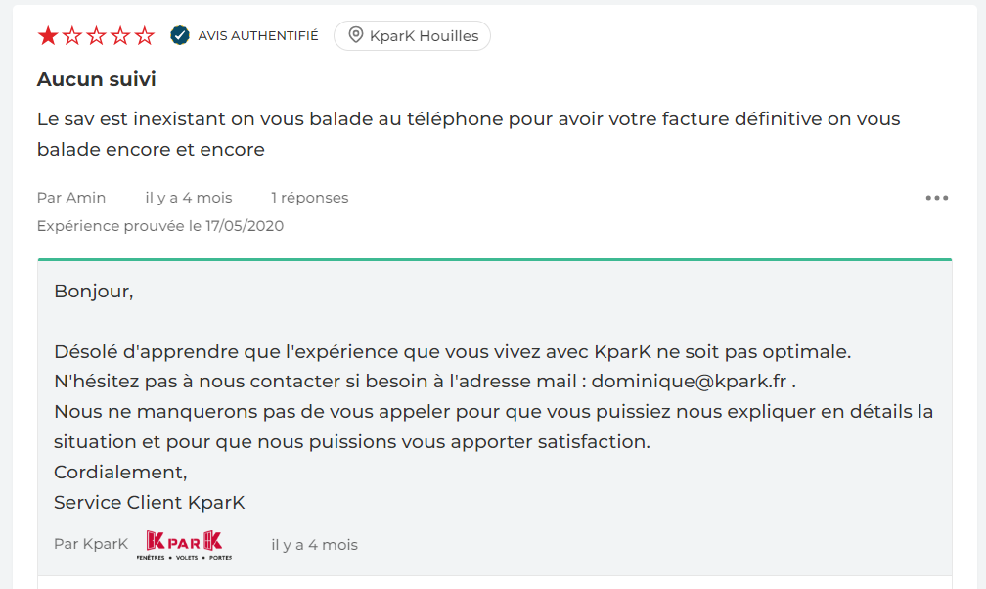Image resolution: width=986 pixels, height=589 pixels.
Task: Click the fifth star of the rating
Action: 144,34
